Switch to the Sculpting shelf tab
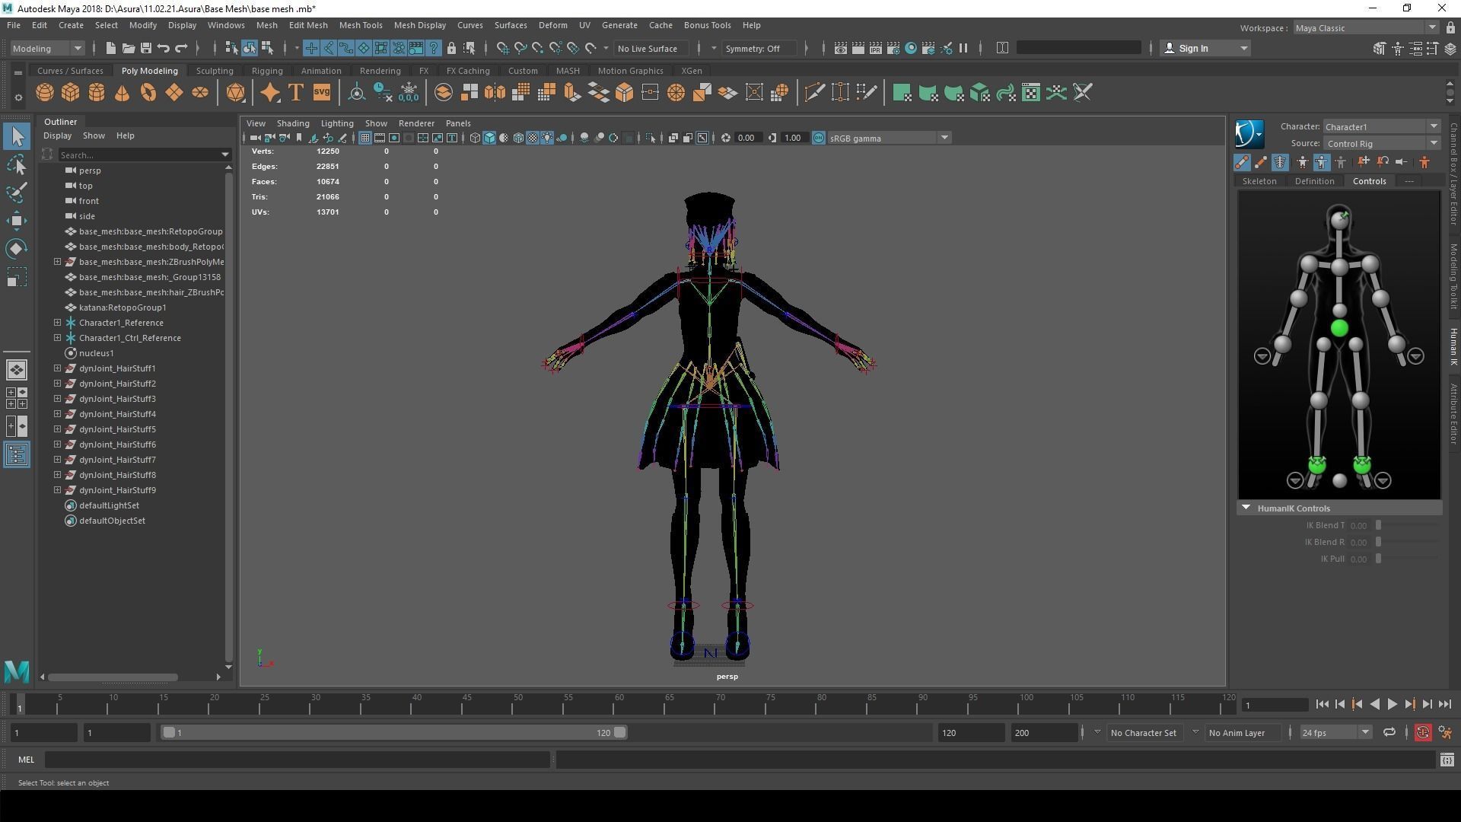Viewport: 1461px width, 822px height. [215, 71]
